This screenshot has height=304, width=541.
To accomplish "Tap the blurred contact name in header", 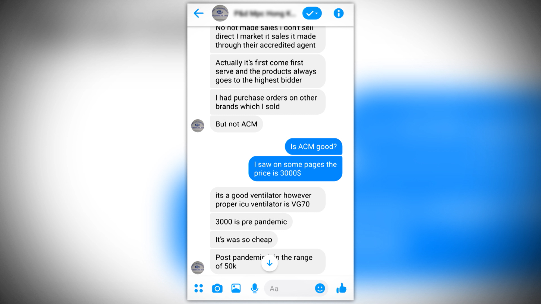I will pyautogui.click(x=265, y=13).
